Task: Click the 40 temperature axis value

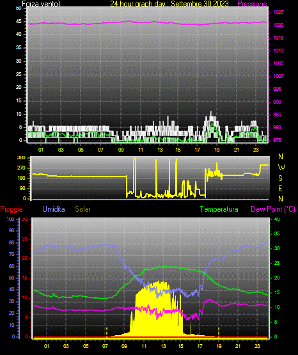Action: click(x=277, y=219)
